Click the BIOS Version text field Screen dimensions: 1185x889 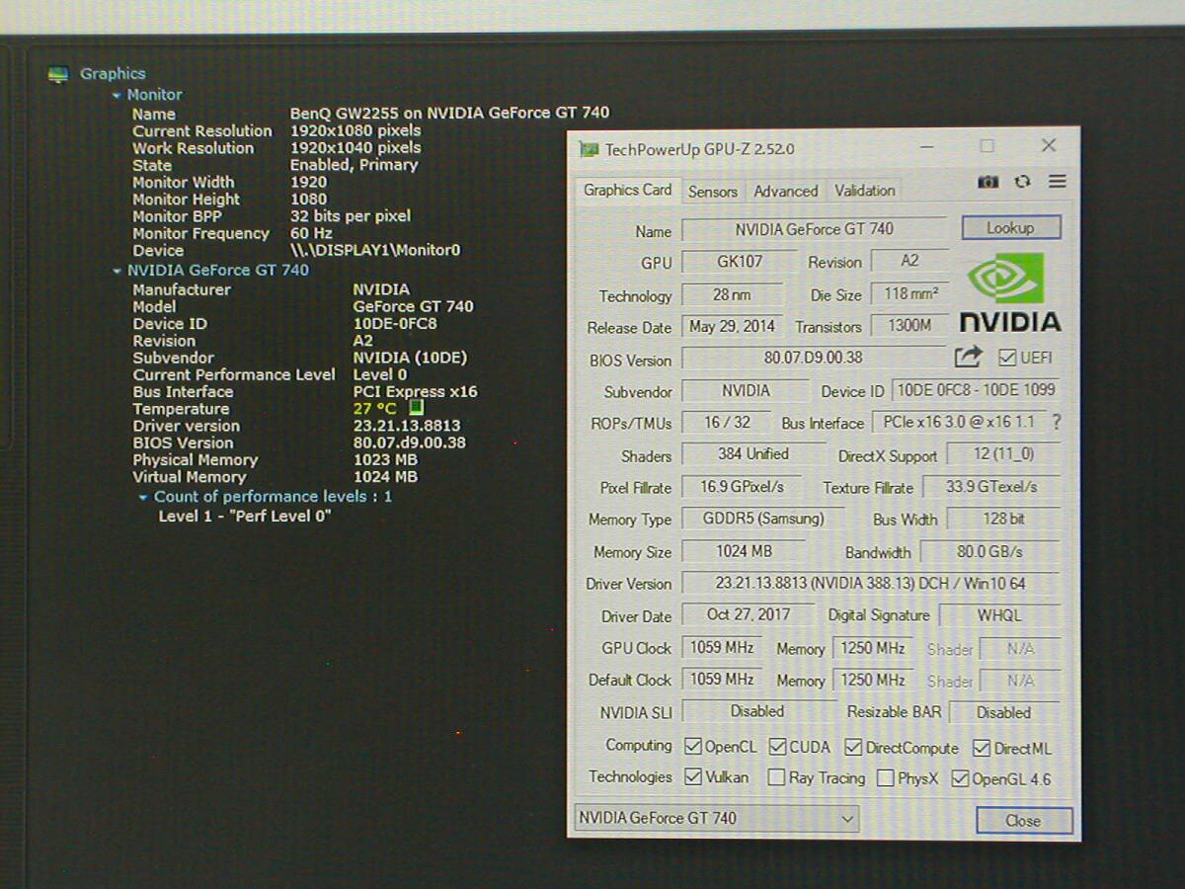[813, 358]
